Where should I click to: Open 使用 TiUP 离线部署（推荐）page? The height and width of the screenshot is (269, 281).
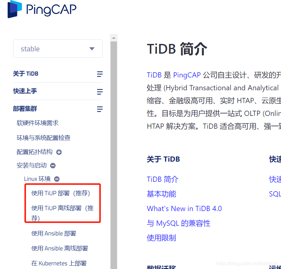[63, 213]
